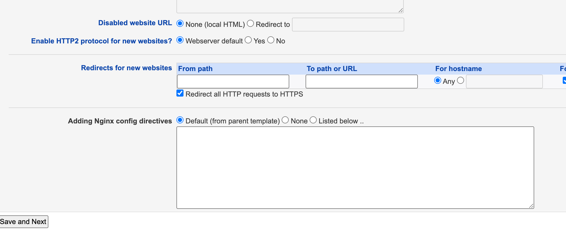Open the Disabled website URL help link
The height and width of the screenshot is (230, 566).
[x=135, y=23]
